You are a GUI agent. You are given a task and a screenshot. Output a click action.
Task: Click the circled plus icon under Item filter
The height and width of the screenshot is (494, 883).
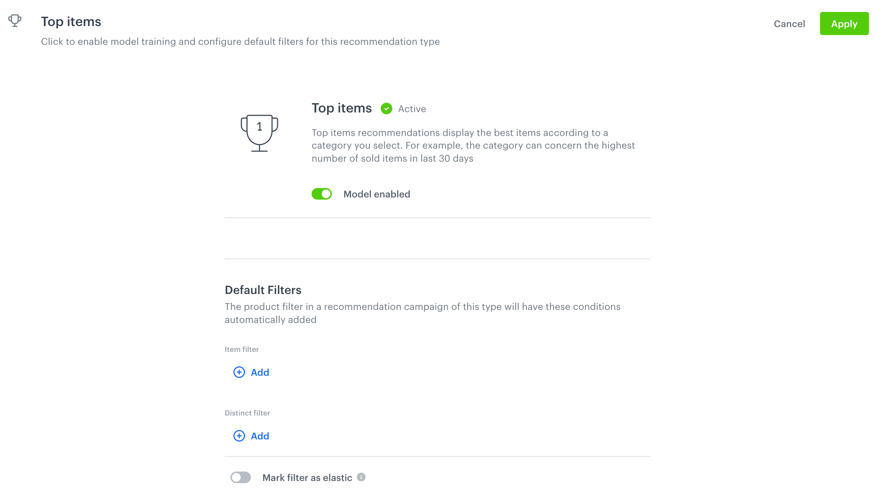click(239, 372)
